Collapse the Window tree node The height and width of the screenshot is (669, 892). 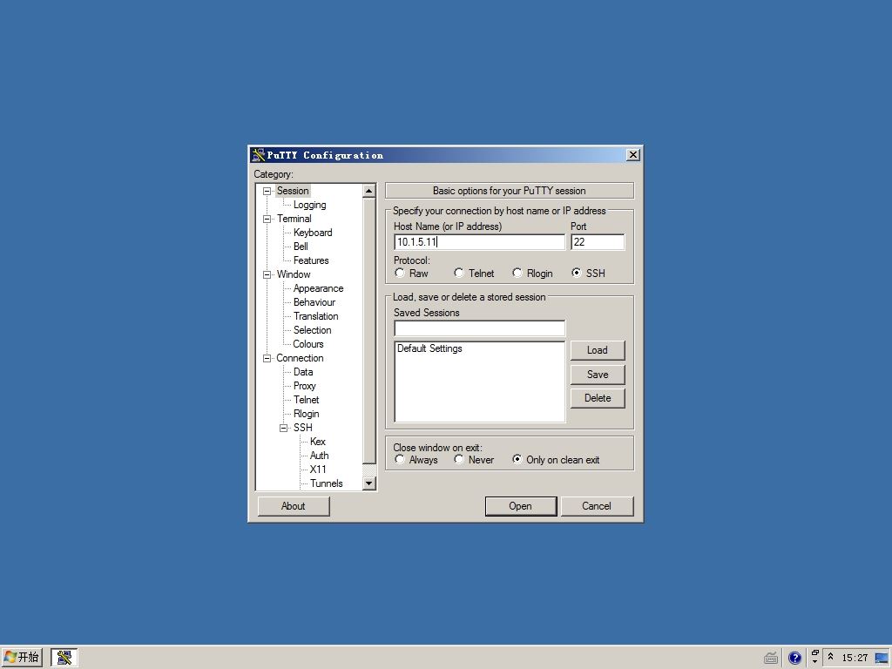click(267, 274)
